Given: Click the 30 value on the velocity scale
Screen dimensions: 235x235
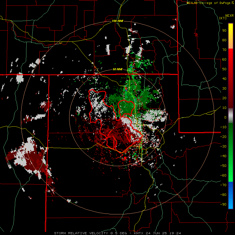Looking at the screenshot, I should point(224,89).
